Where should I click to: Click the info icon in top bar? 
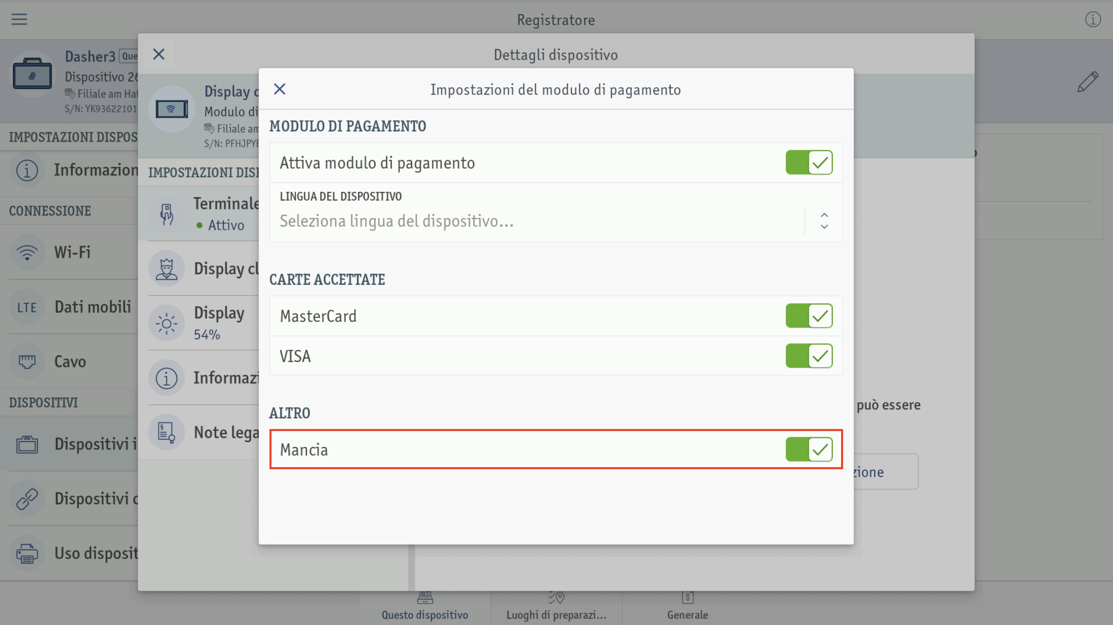tap(1093, 19)
